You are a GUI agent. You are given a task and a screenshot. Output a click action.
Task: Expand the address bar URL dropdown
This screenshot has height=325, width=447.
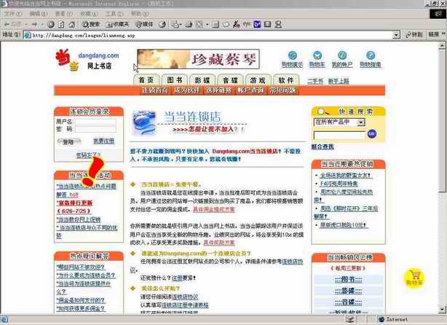[396, 35]
